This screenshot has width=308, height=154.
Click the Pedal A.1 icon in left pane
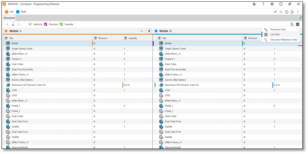pyautogui.click(x=8, y=59)
